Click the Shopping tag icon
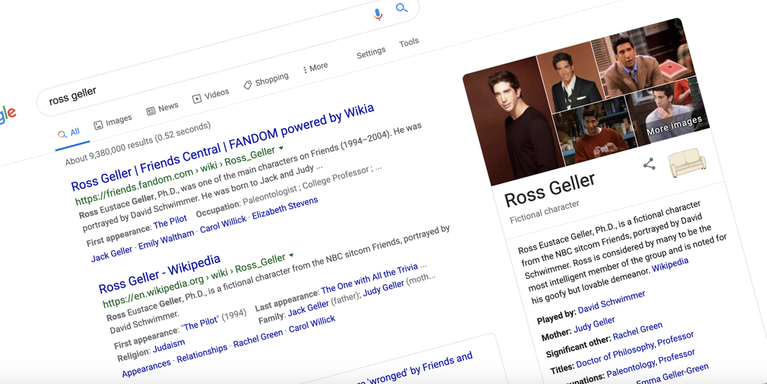The height and width of the screenshot is (384, 767). tap(248, 85)
